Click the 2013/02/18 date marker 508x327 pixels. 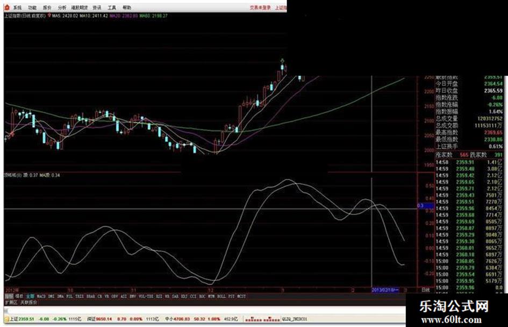385,290
